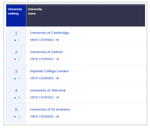Screen dimensions: 150x128
Task: Click the rank number 4 cell
Action: (x=16, y=90)
